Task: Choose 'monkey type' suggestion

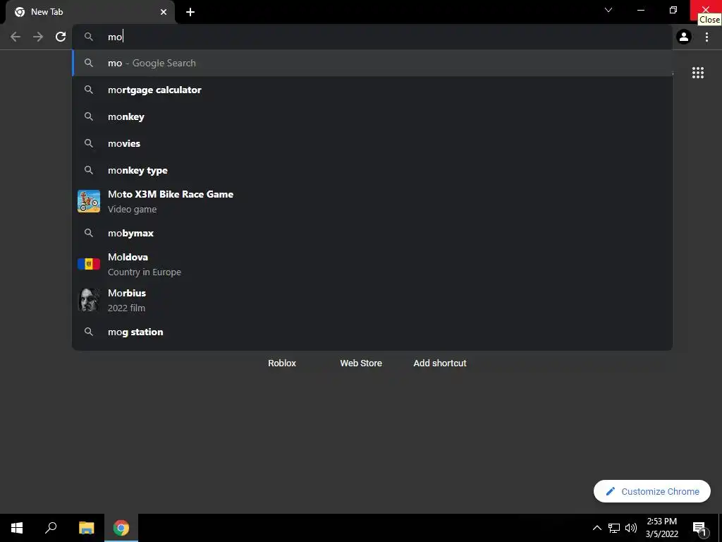Action: point(372,170)
